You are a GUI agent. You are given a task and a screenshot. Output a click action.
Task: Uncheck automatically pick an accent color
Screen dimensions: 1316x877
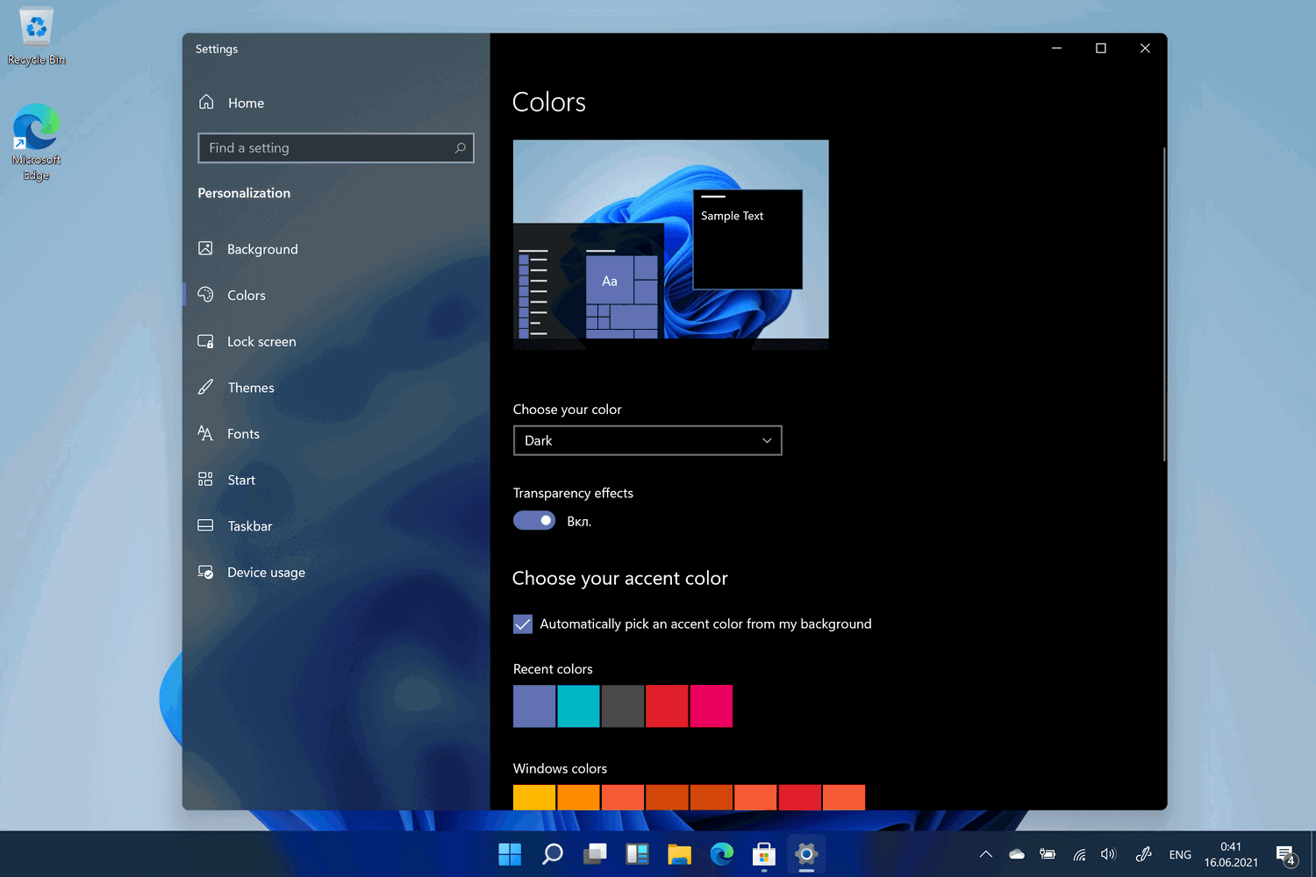(523, 624)
